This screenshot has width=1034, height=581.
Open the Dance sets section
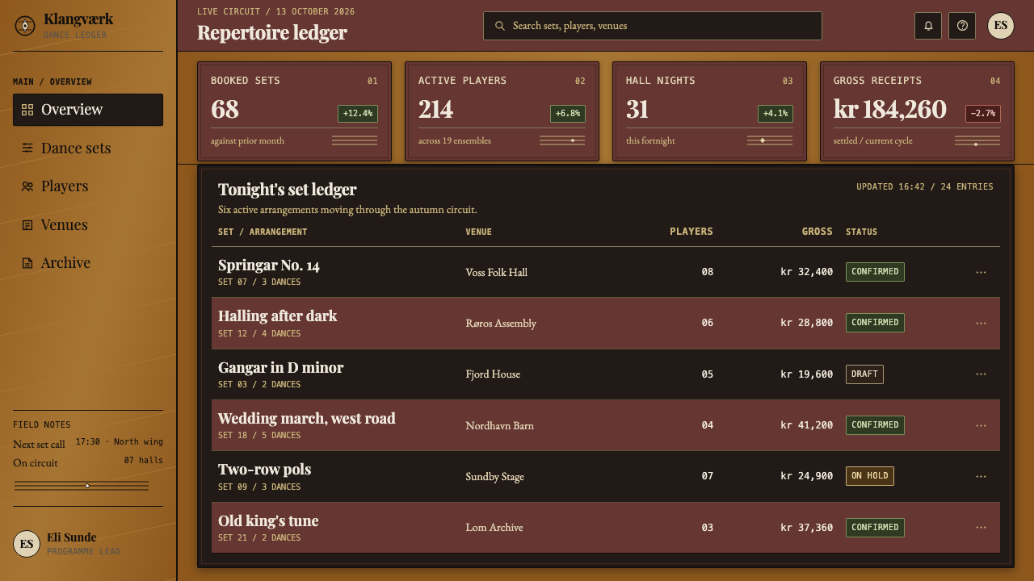click(88, 148)
